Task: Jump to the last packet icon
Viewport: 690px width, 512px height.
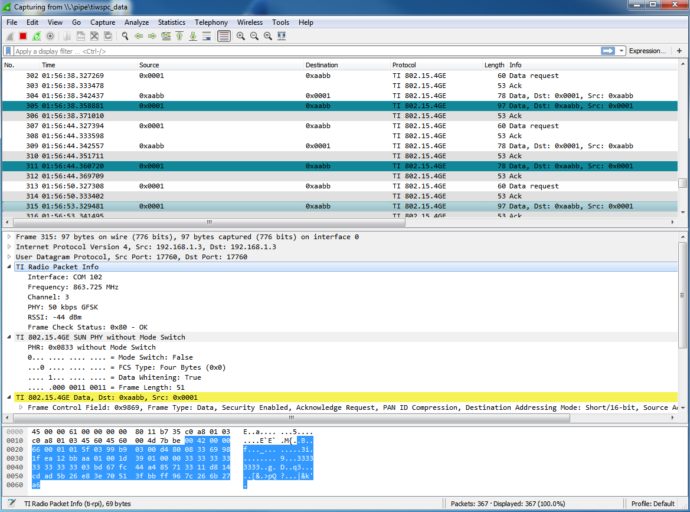Action: 194,36
